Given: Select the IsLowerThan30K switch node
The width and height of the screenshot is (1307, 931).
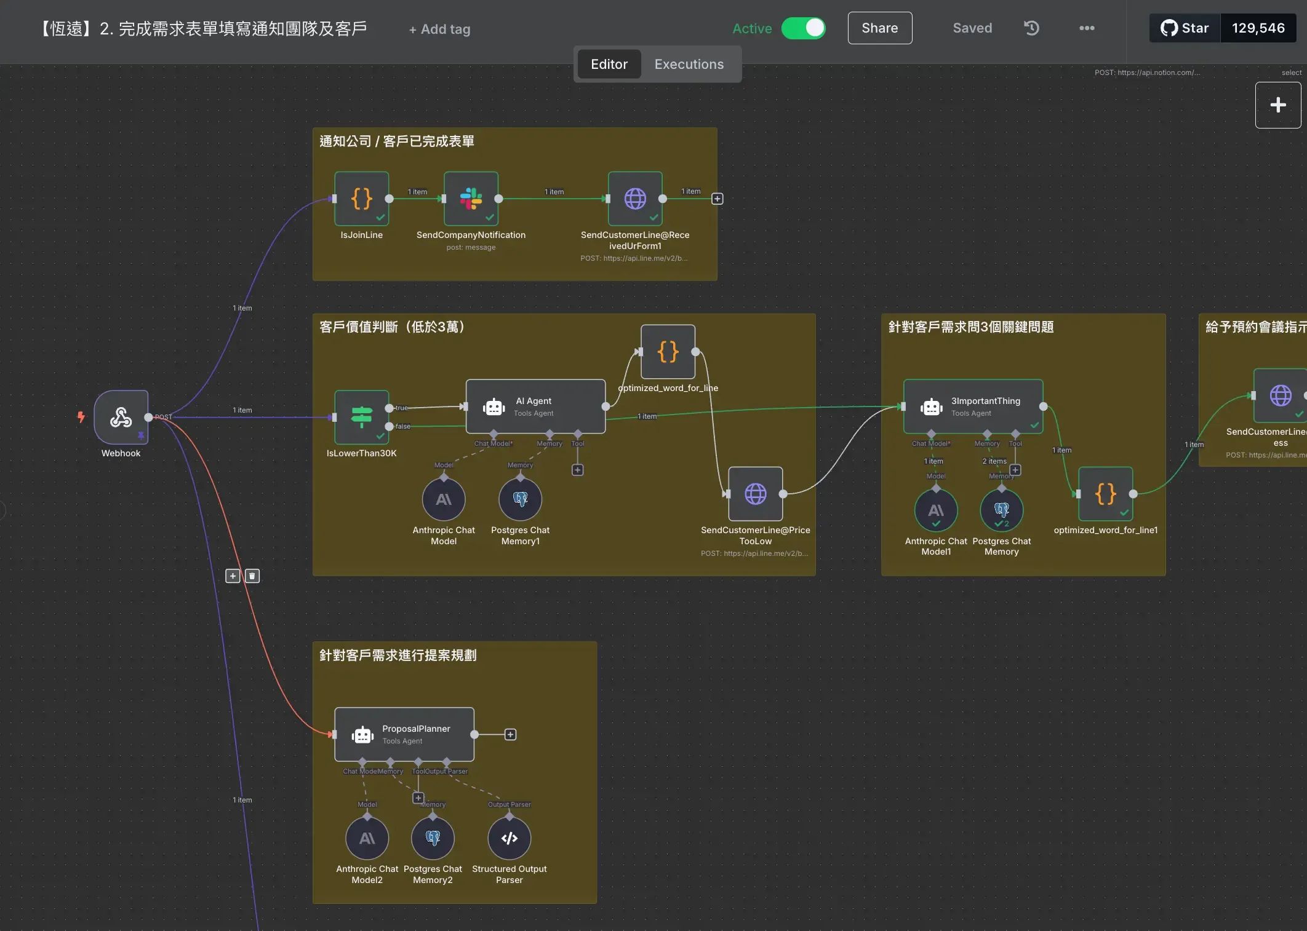Looking at the screenshot, I should coord(361,417).
